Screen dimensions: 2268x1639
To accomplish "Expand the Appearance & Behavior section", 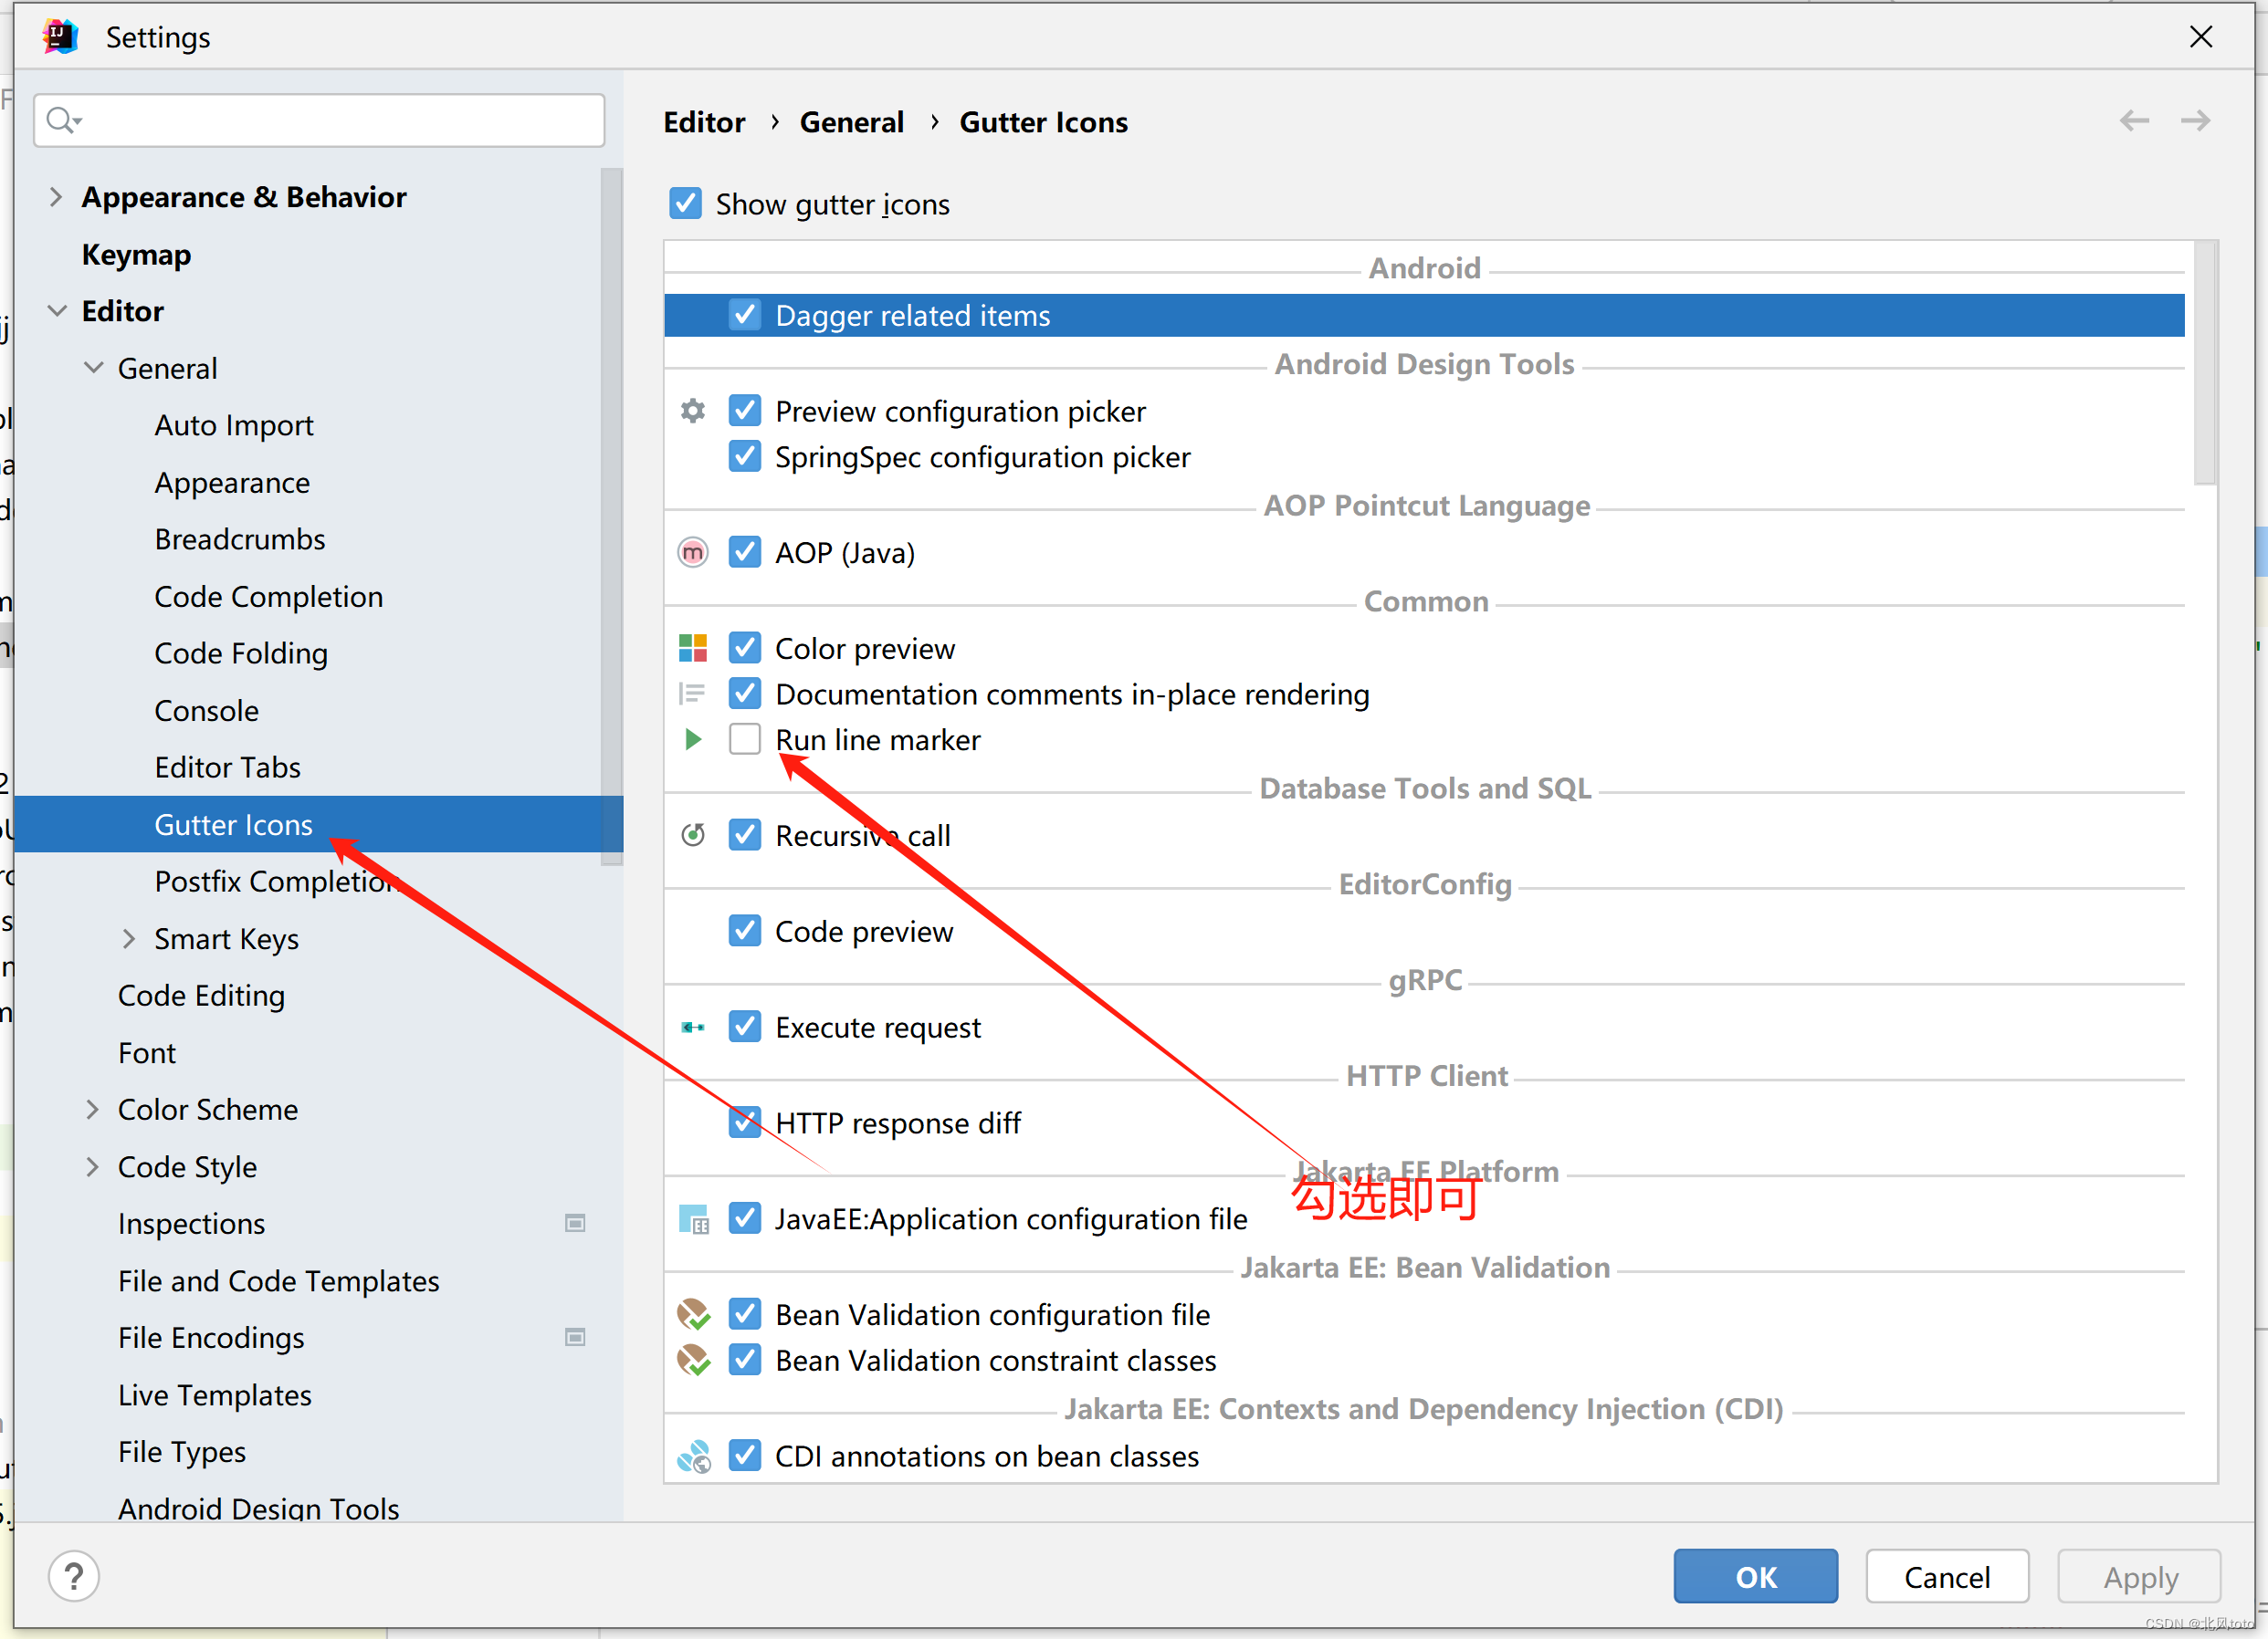I will click(x=56, y=197).
